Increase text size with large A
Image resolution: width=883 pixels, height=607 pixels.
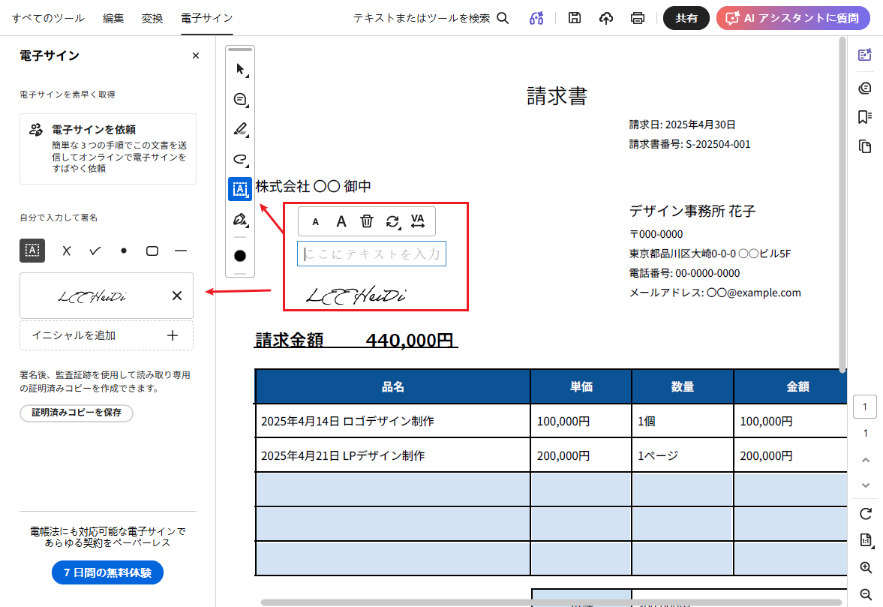click(341, 222)
